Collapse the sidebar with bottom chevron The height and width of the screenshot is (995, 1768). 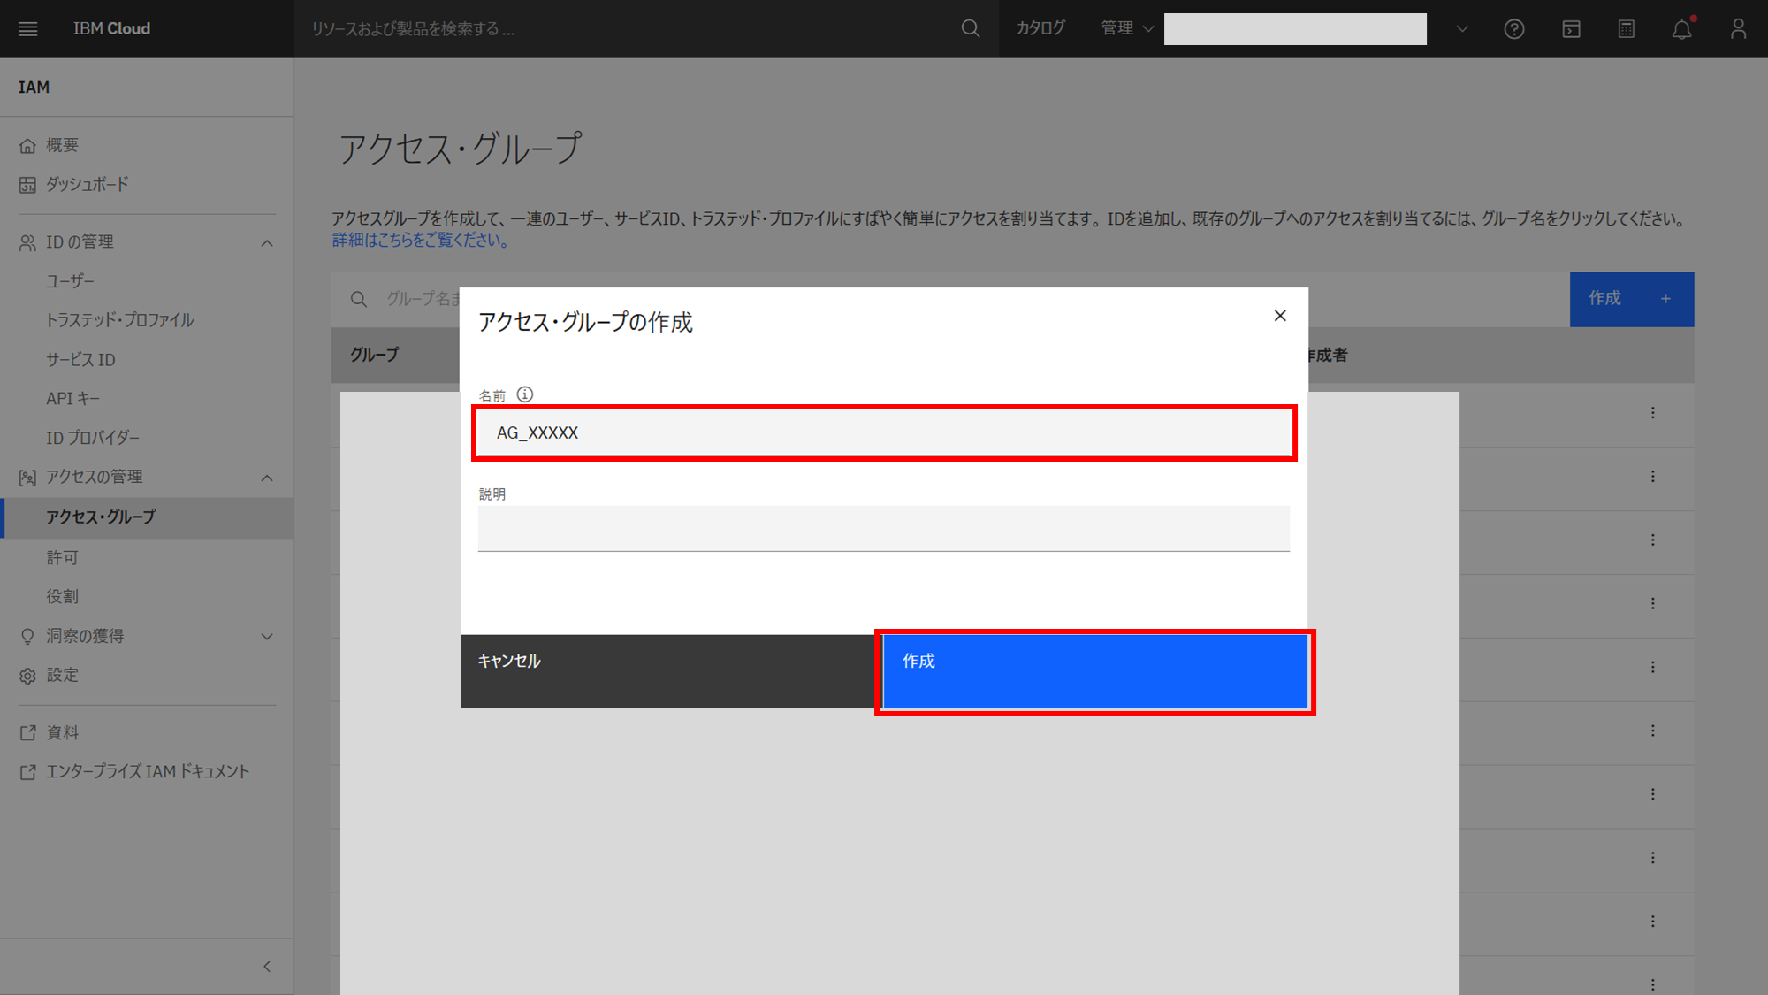[267, 967]
